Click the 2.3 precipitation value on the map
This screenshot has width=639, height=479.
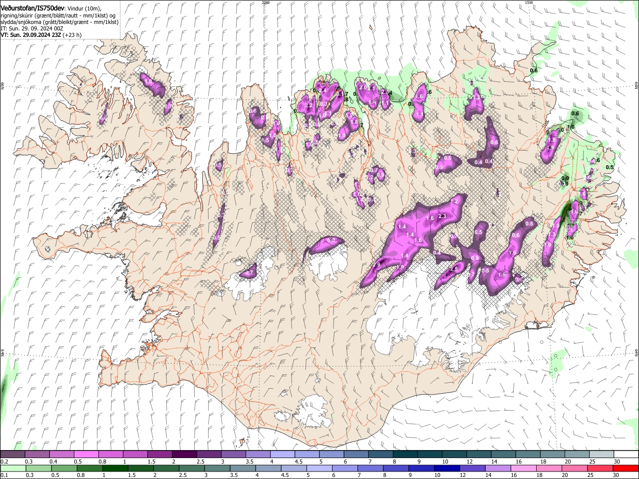[442, 216]
